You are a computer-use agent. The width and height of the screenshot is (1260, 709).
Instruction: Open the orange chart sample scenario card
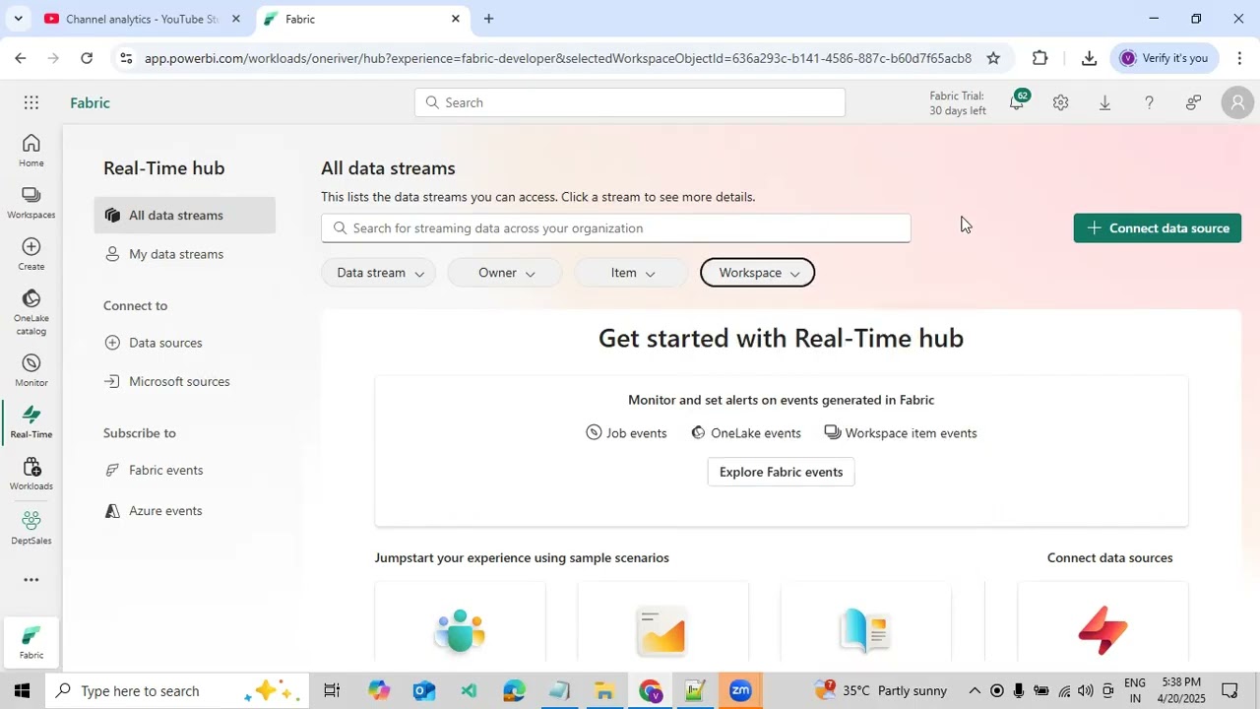(662, 621)
